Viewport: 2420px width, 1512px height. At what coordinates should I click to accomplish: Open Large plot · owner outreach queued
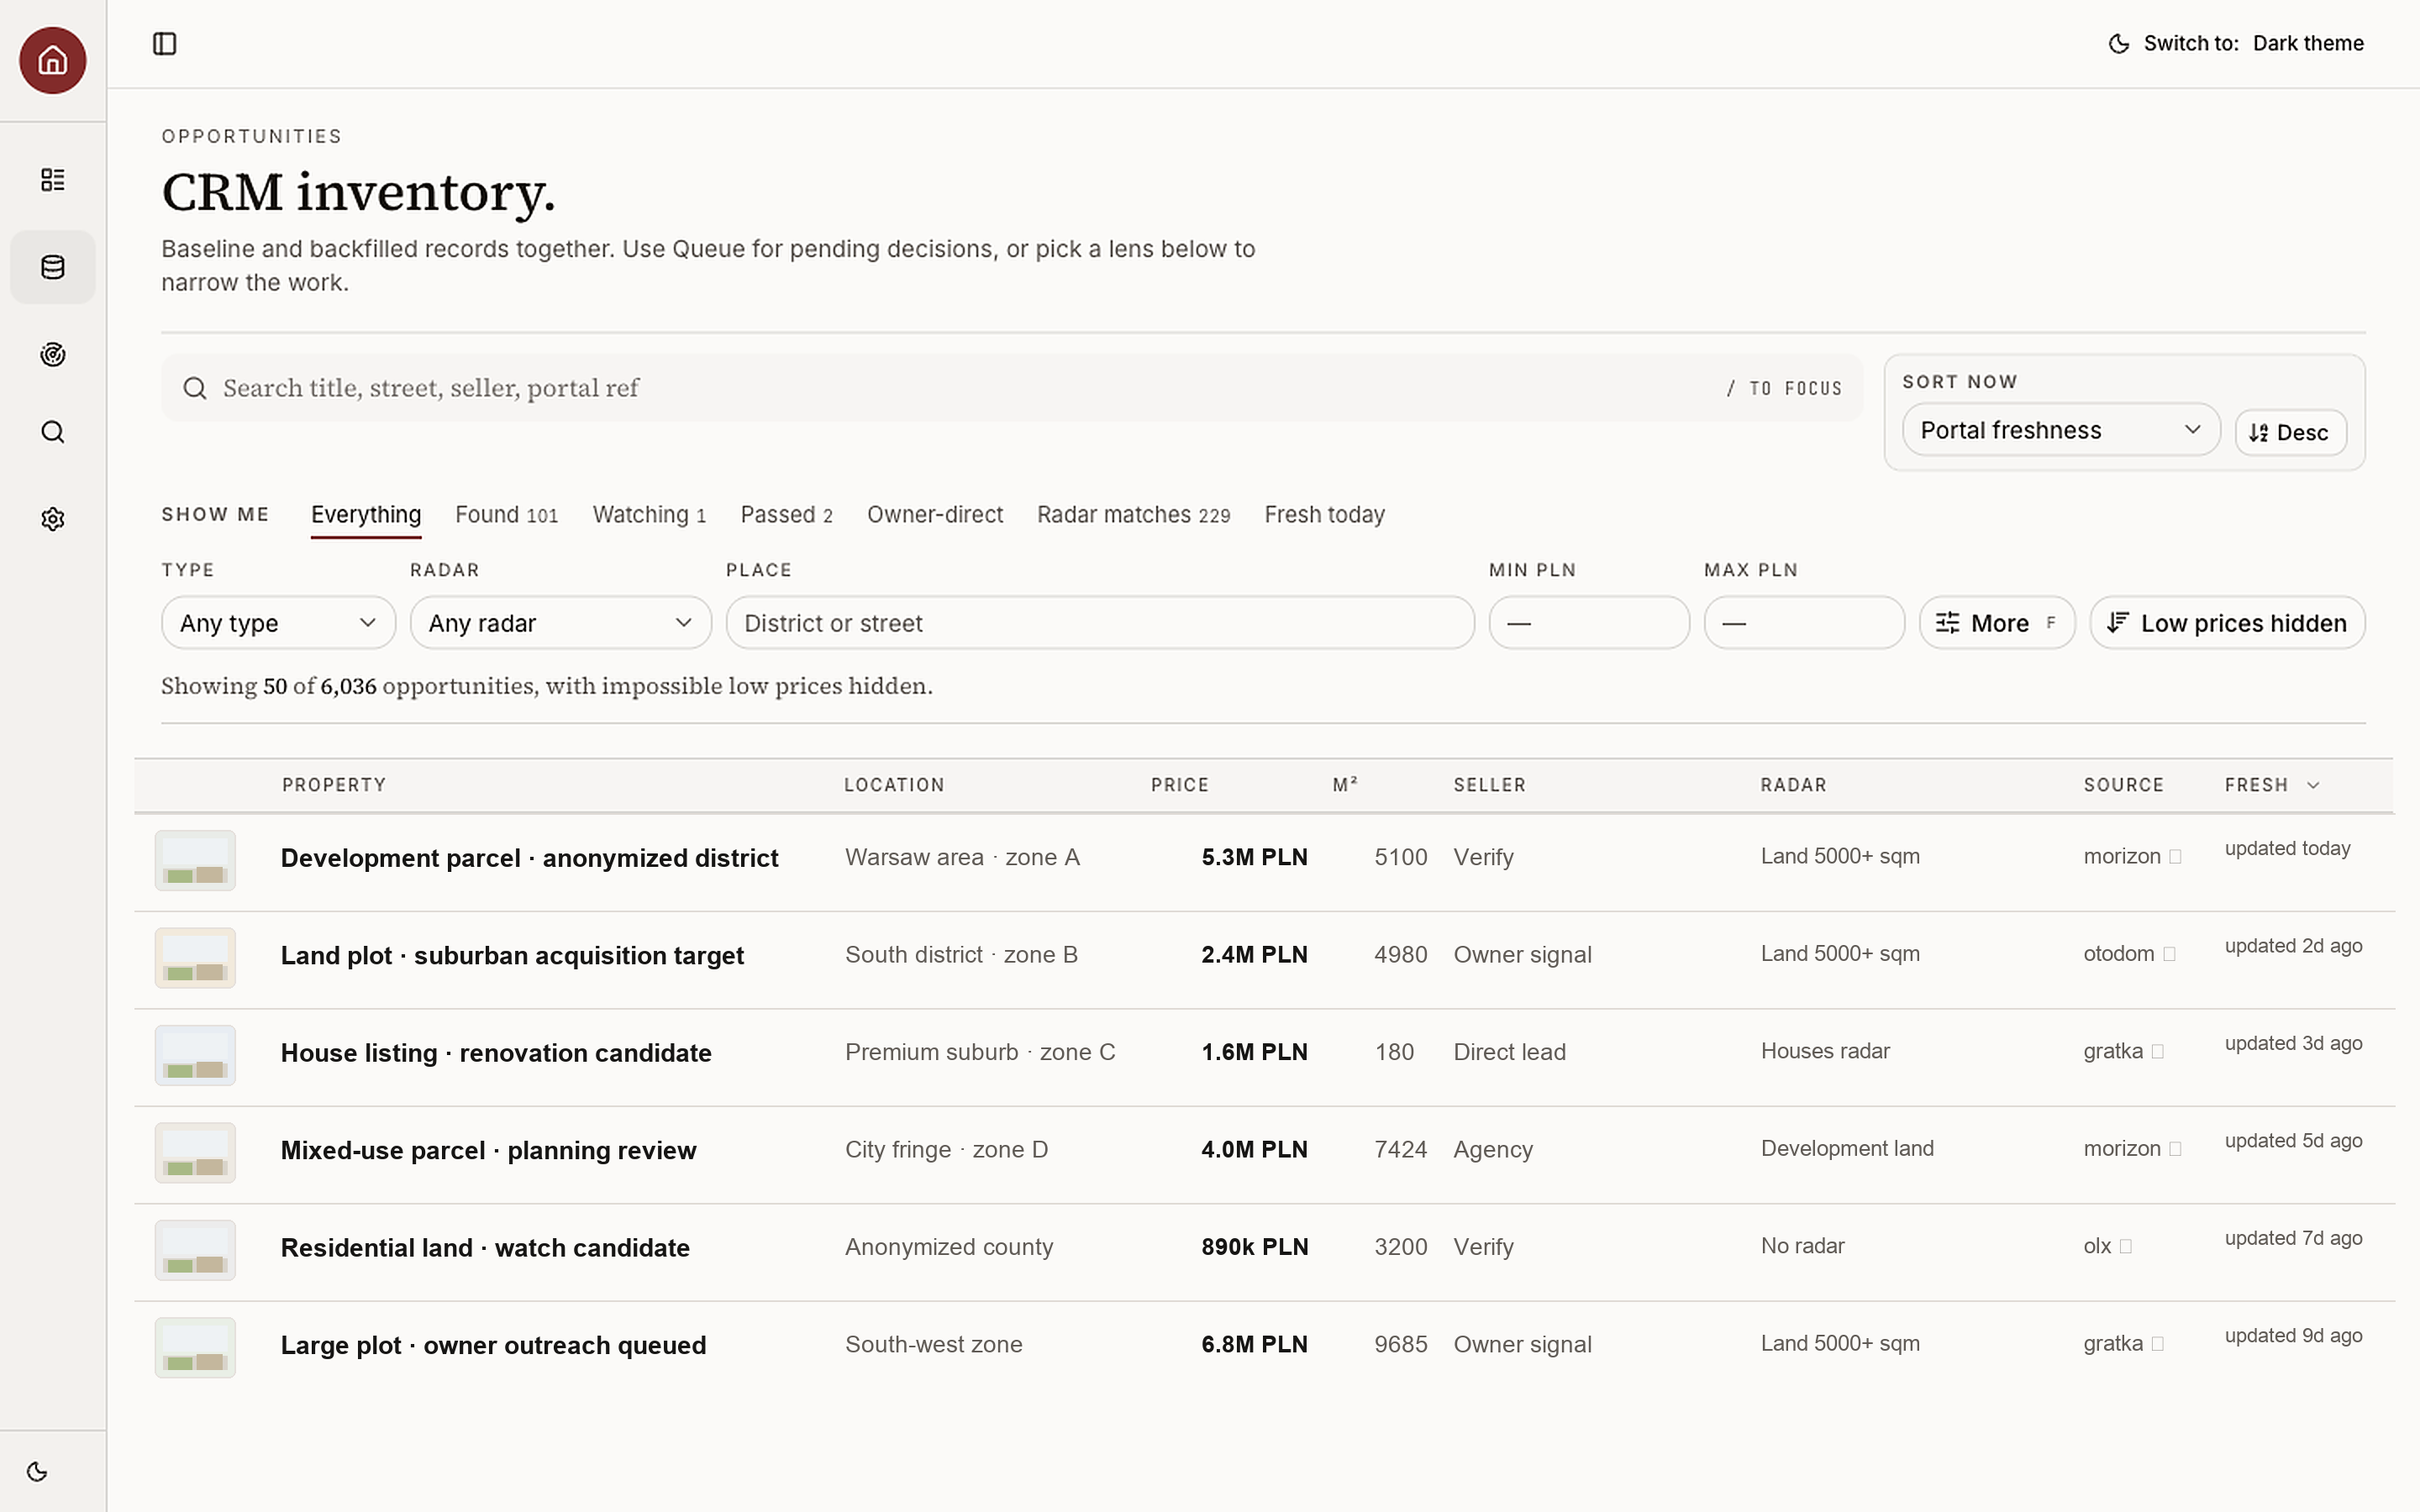pos(493,1345)
